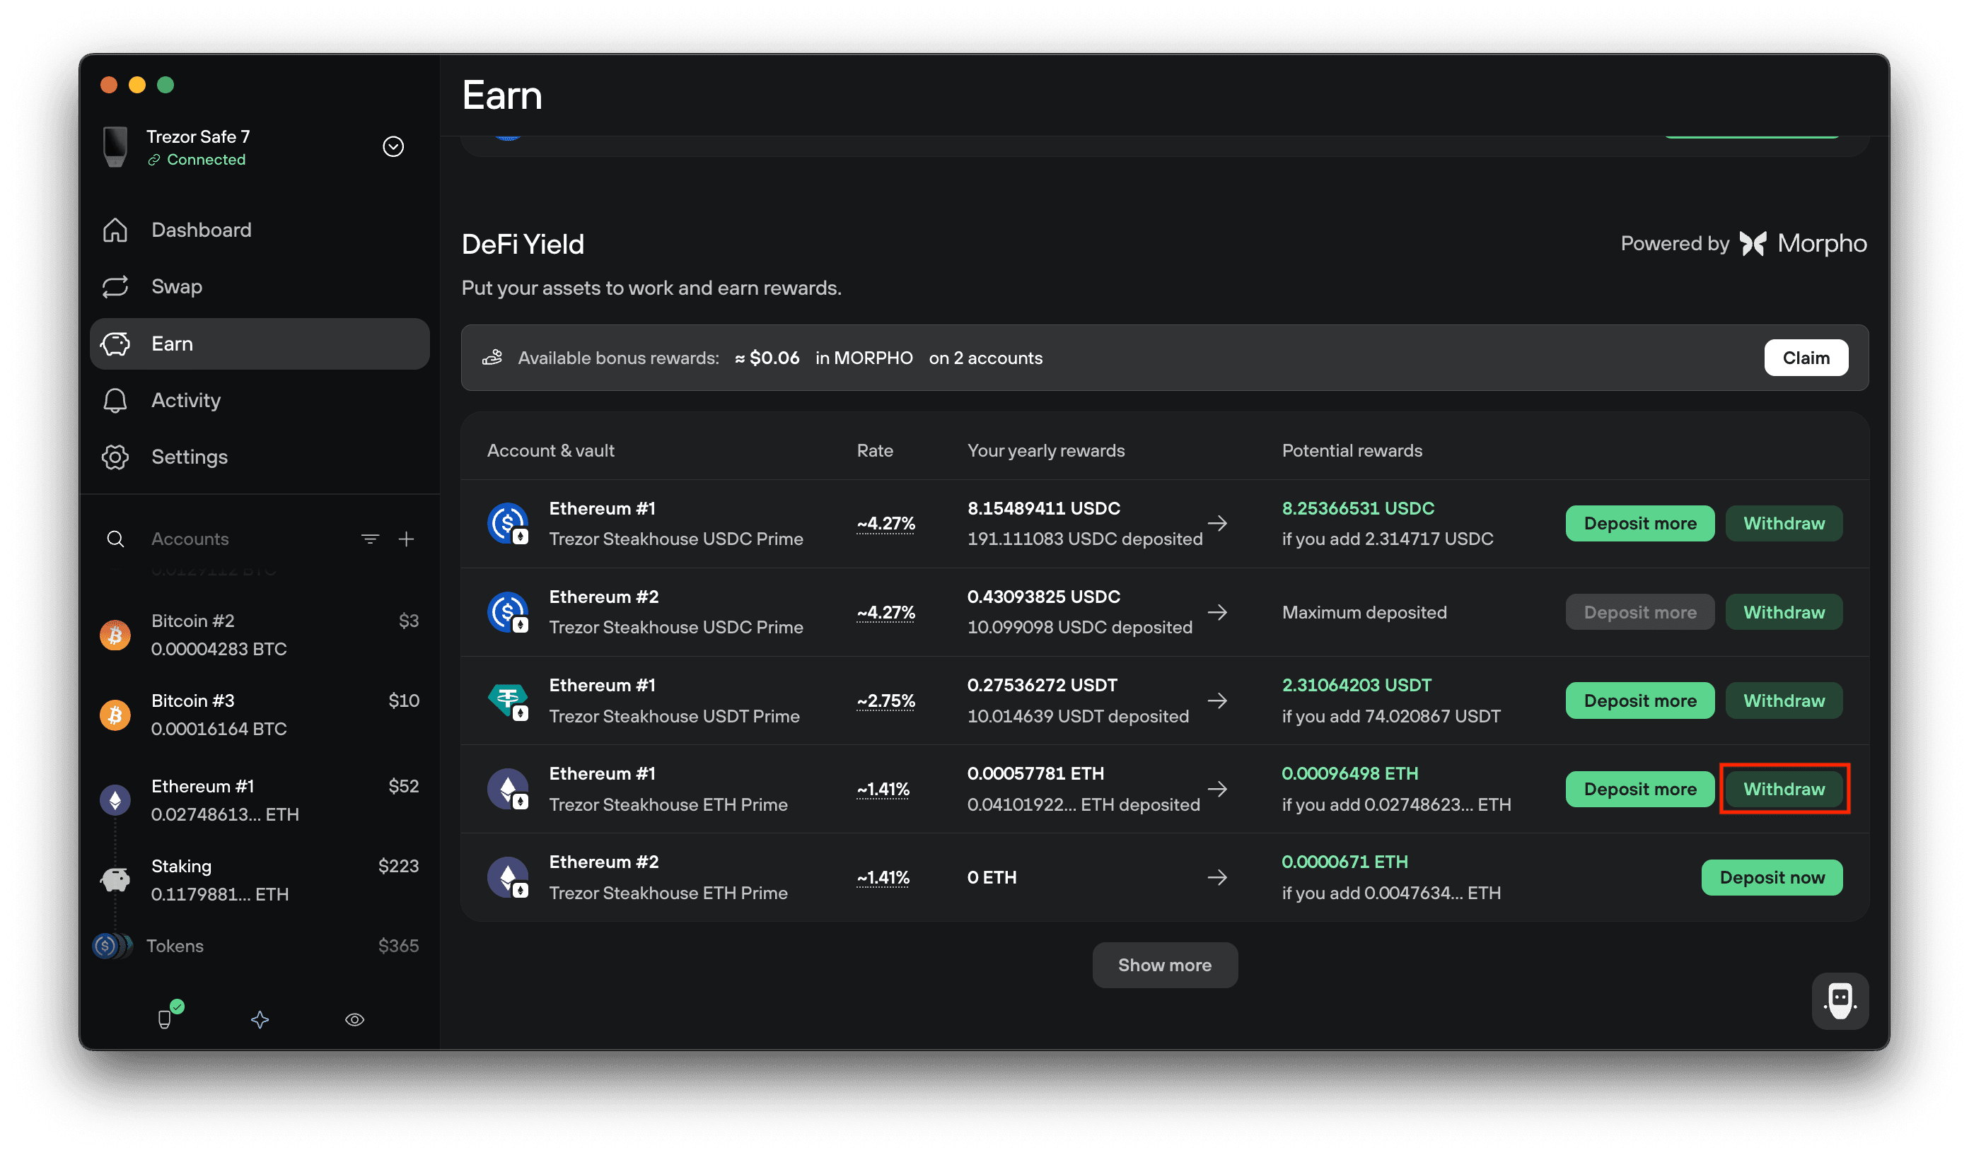
Task: Click the ~4.27% rate for Ethereum #1
Action: pyautogui.click(x=885, y=523)
